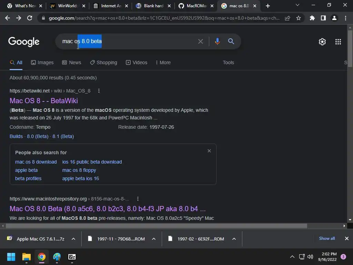The height and width of the screenshot is (265, 353).
Task: Click the horizontal page scrollbar thumb
Action: [x=157, y=226]
